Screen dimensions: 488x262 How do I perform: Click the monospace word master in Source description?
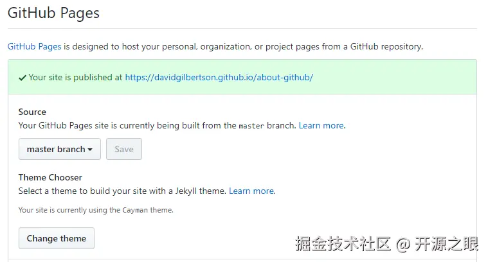pyautogui.click(x=251, y=126)
